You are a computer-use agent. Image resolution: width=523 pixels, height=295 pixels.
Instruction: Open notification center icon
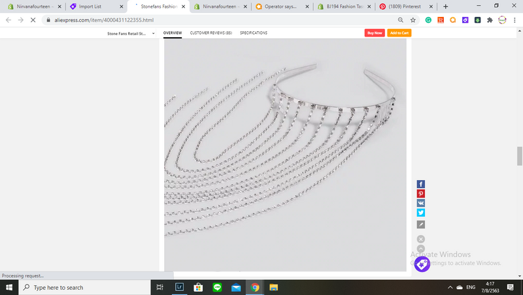510,287
